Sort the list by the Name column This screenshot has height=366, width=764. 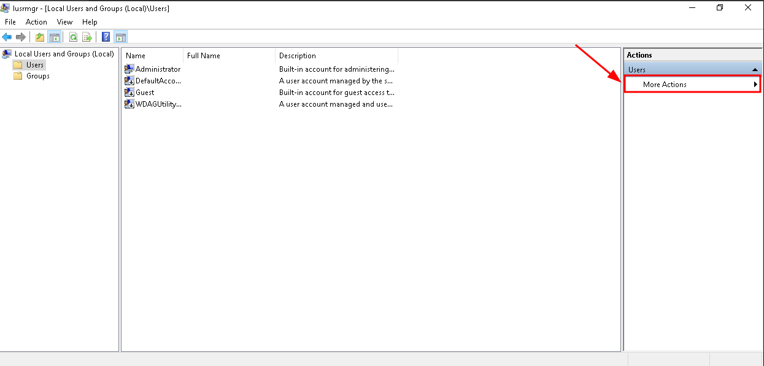coord(152,56)
